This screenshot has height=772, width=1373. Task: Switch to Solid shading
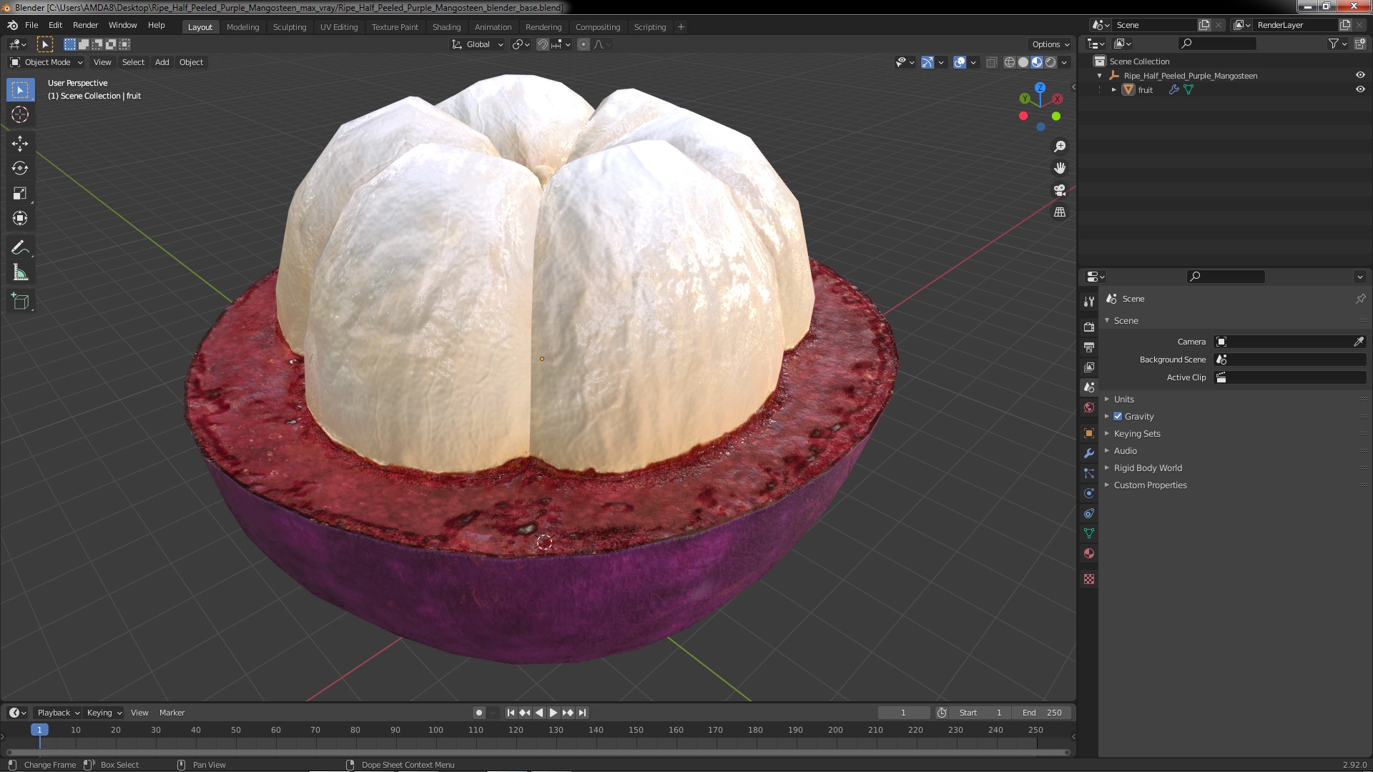(1023, 62)
